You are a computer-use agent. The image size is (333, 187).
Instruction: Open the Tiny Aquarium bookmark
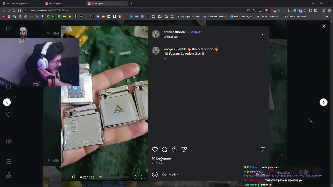(189, 16)
